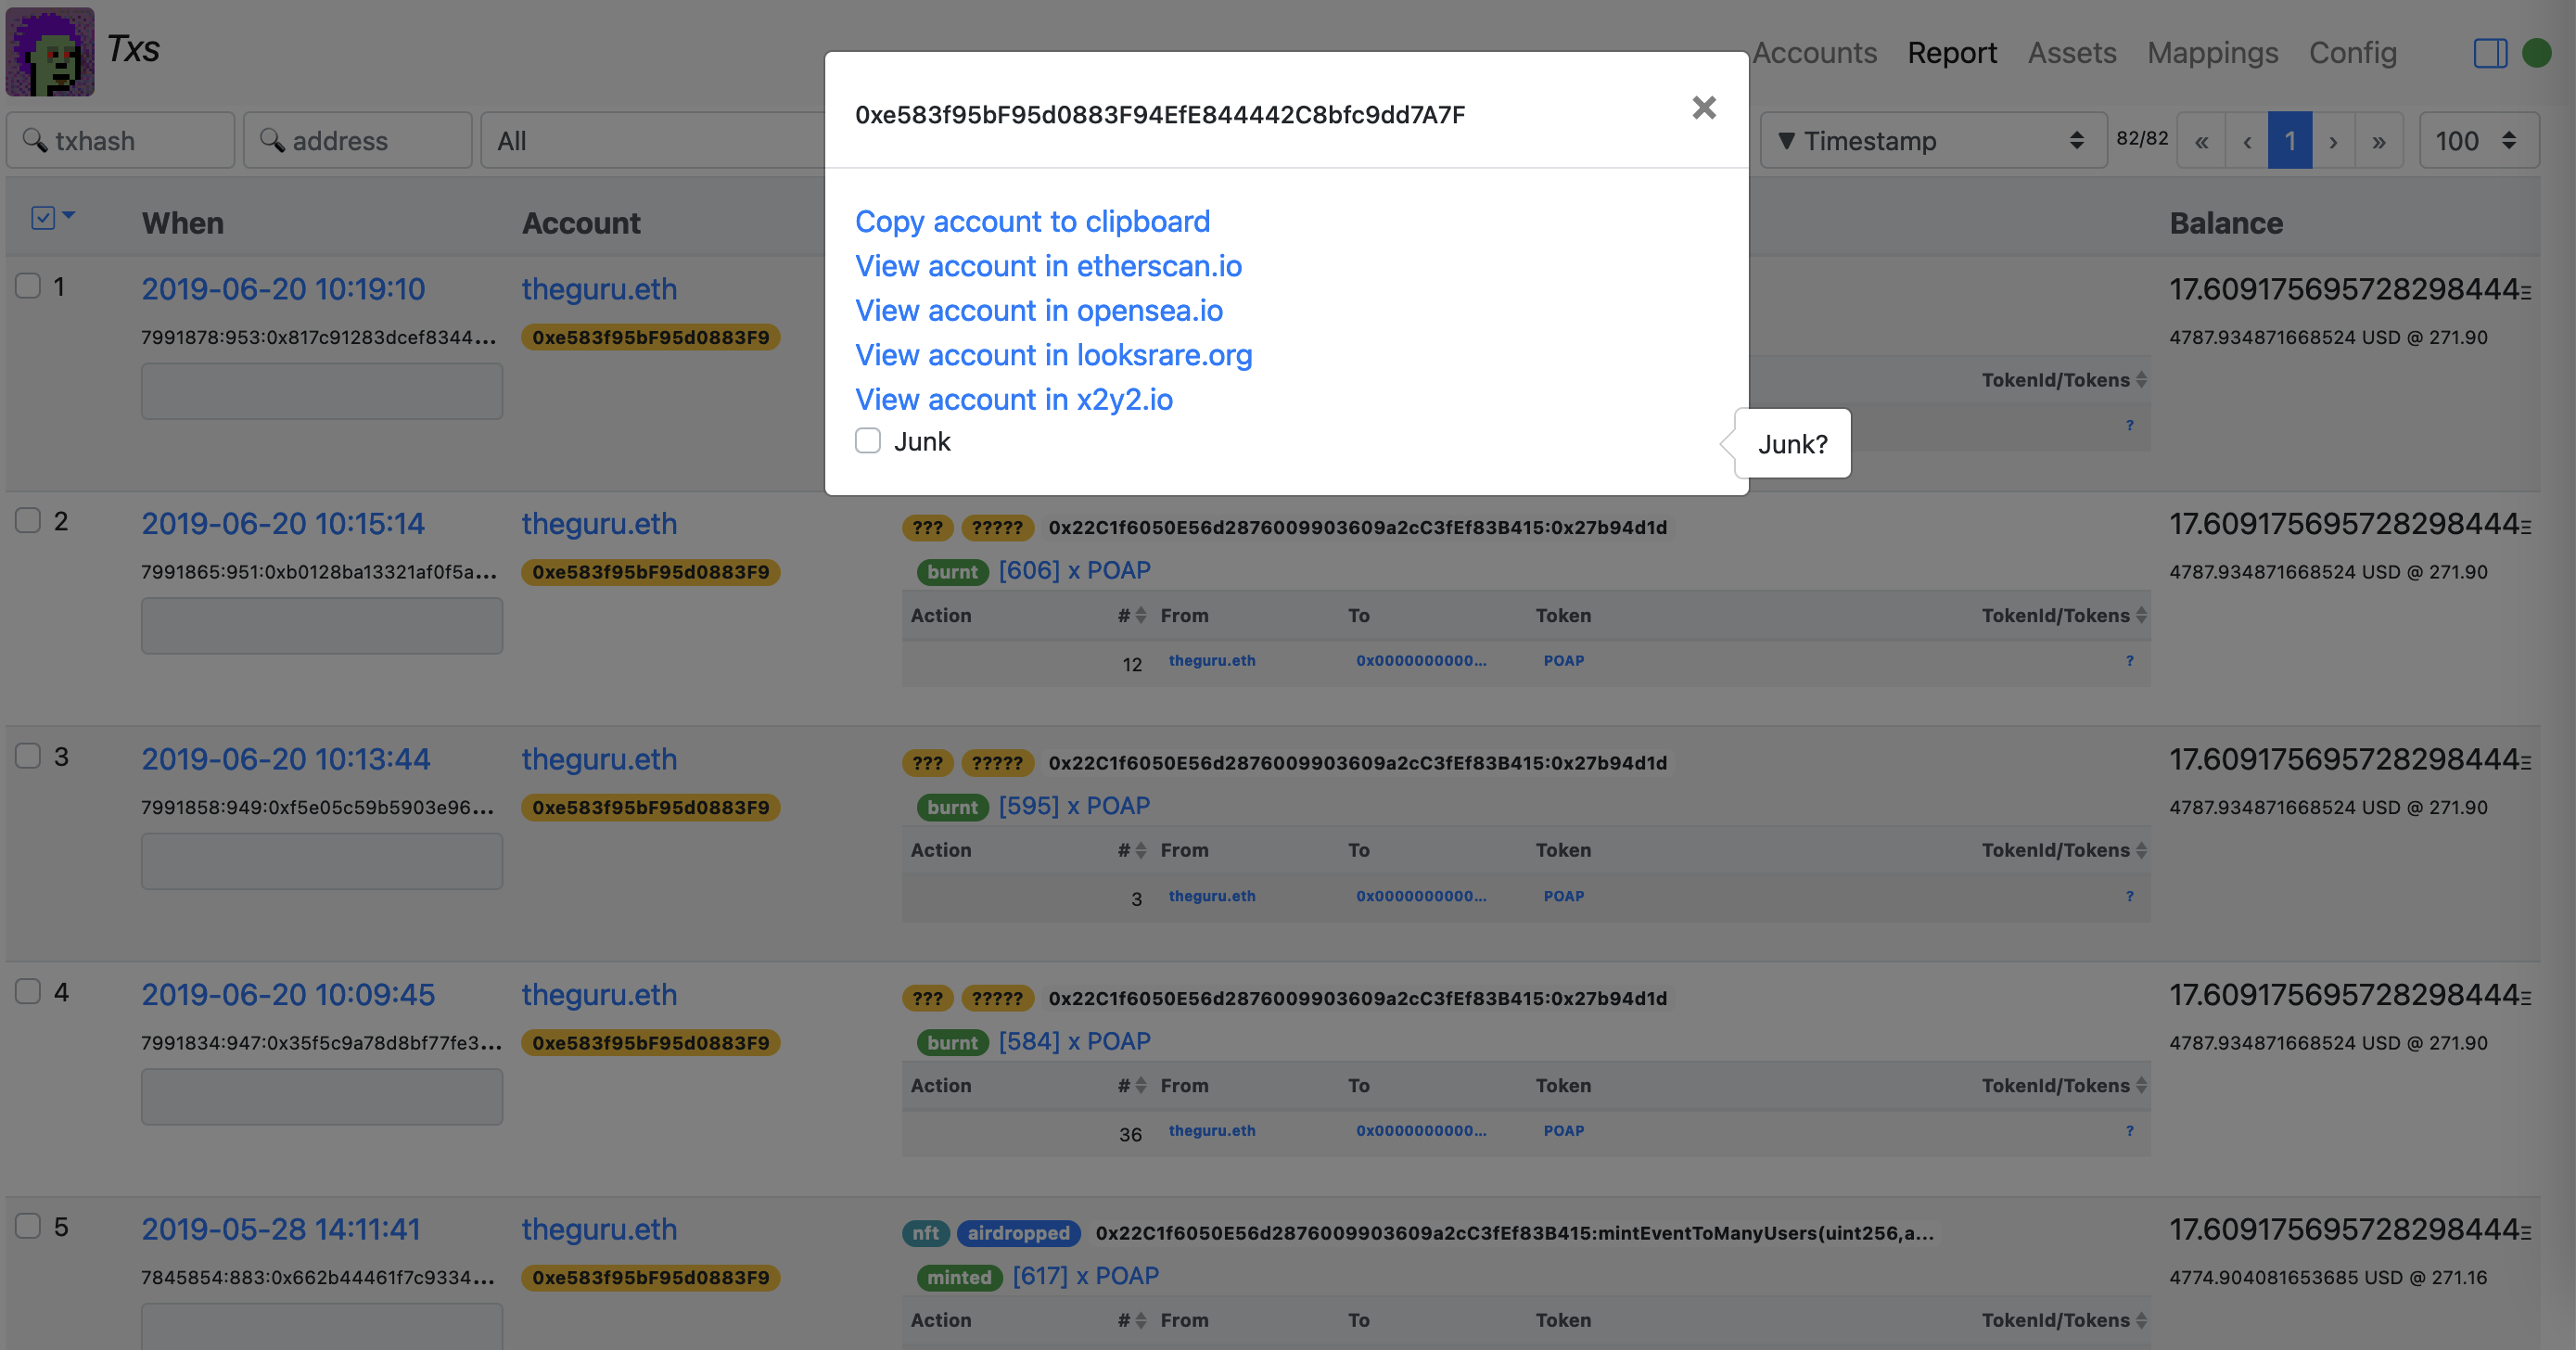
Task: Toggle the Junk checkbox in dialog
Action: tap(868, 441)
